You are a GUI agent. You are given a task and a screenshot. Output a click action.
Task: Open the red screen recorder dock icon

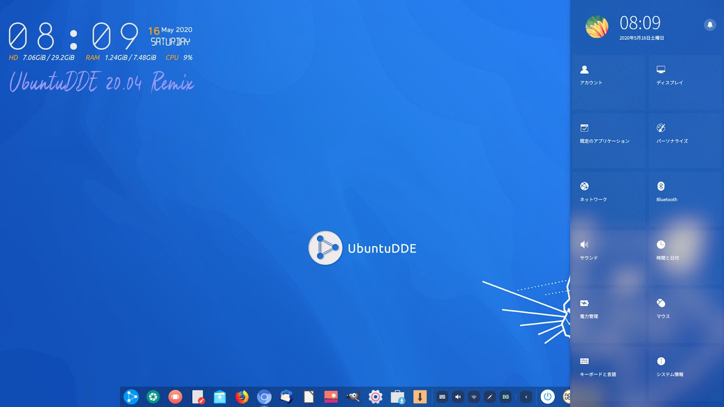(175, 397)
